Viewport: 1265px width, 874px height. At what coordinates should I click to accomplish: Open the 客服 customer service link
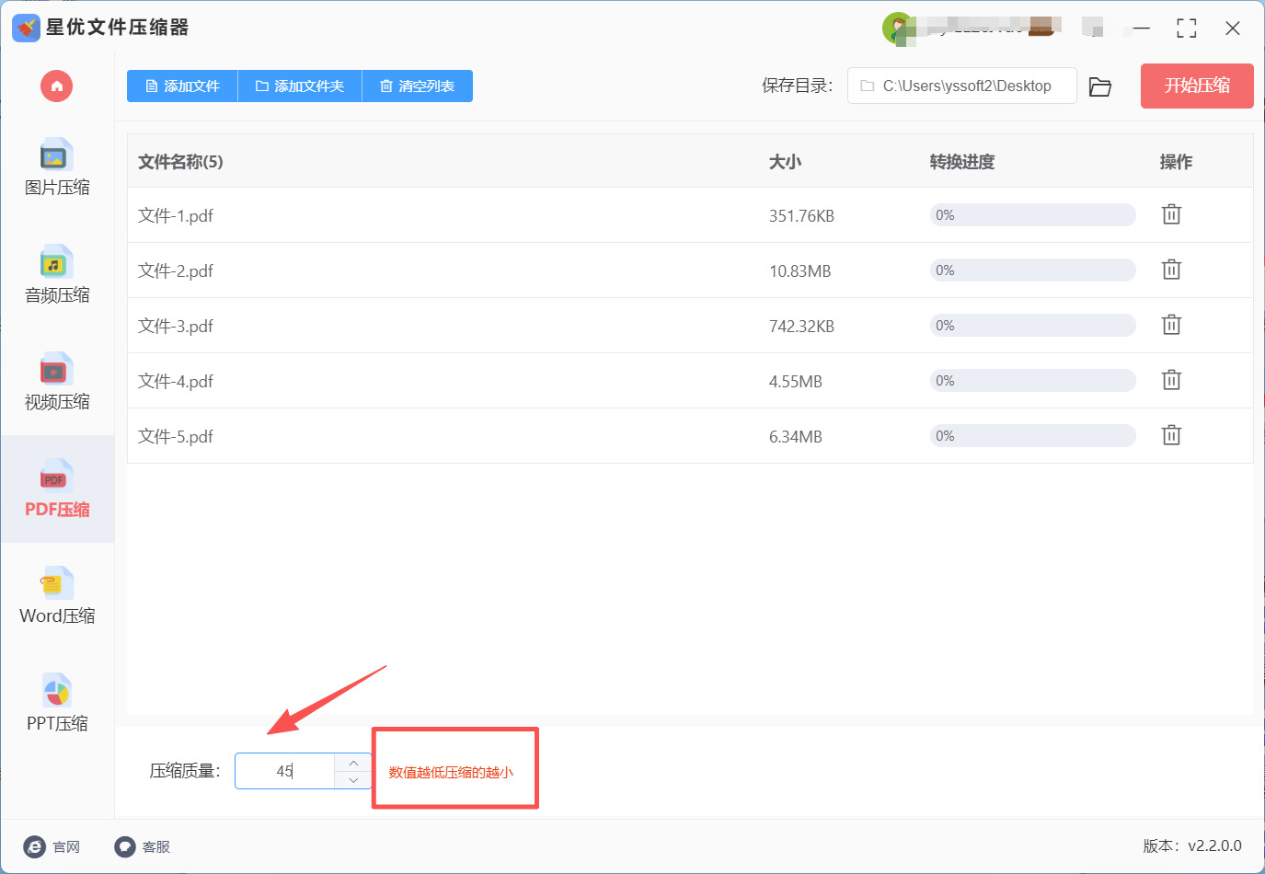click(x=142, y=847)
